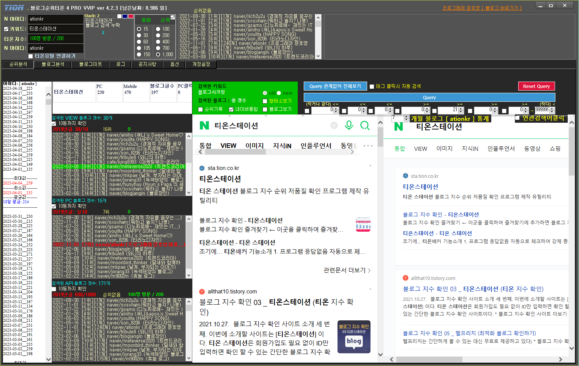Toggle the 키워드 checkbox
This screenshot has width=579, height=366.
click(6, 29)
